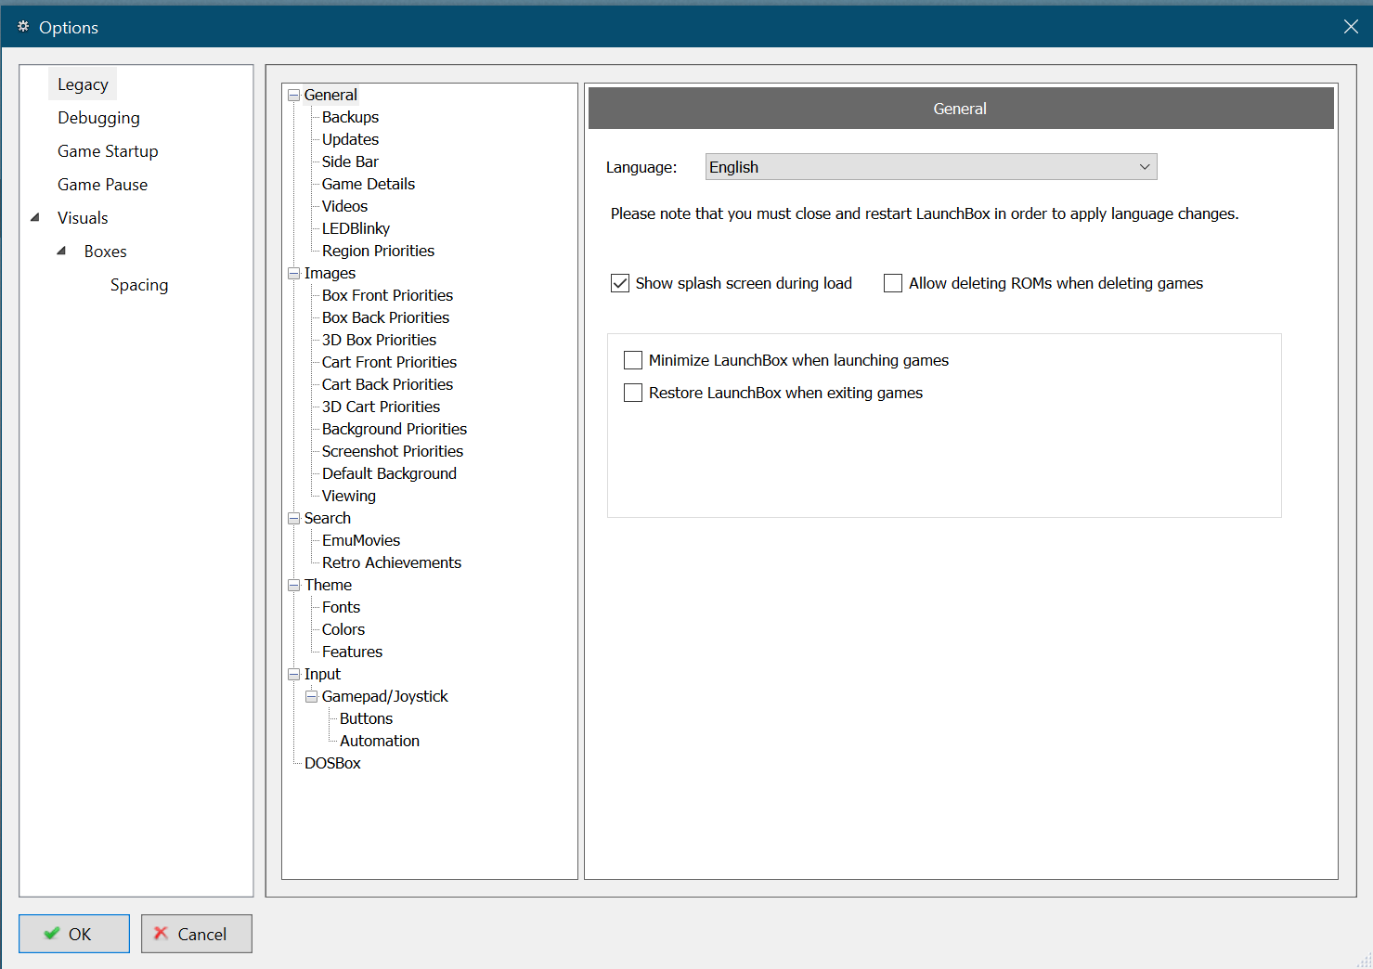
Task: Open Background Priorities
Action: pos(395,429)
